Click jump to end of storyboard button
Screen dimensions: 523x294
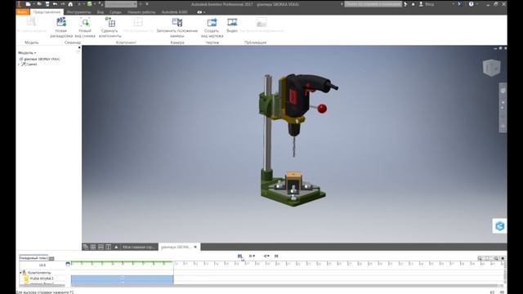coord(276,256)
